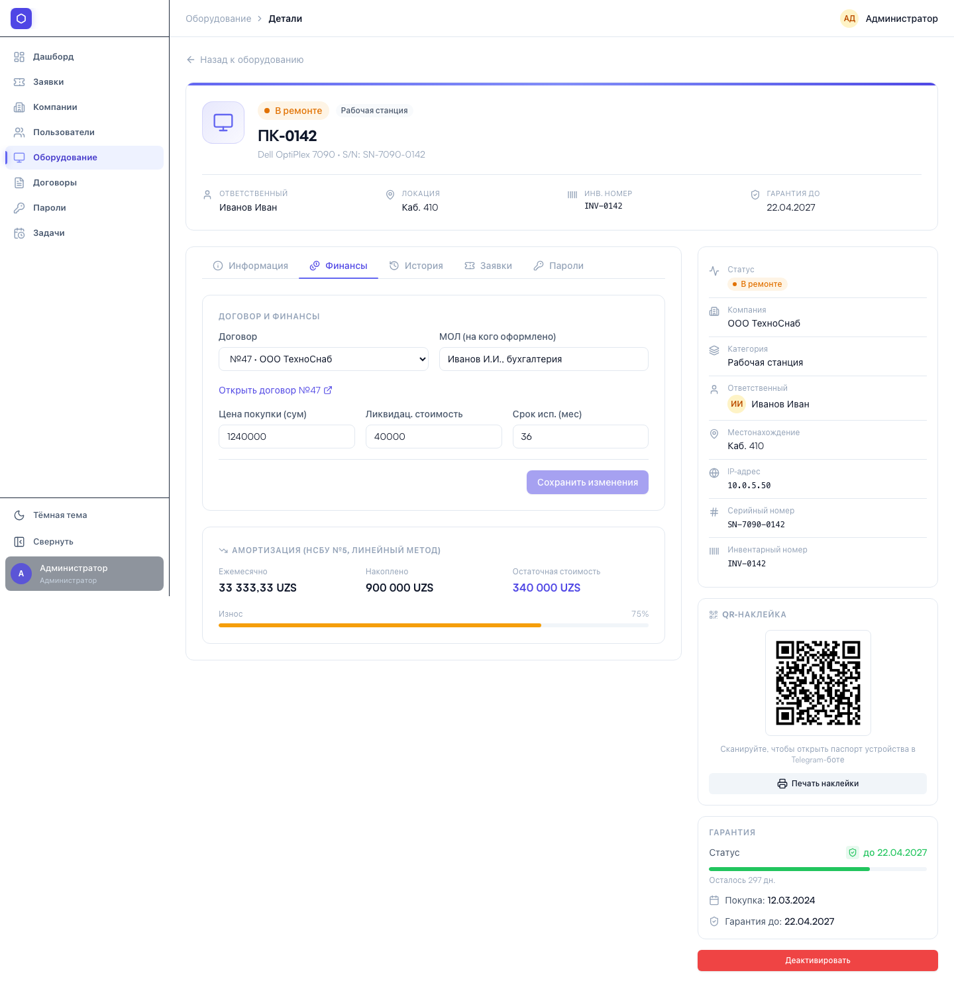Click the Местонахождение pin icon
954x987 pixels.
(714, 434)
